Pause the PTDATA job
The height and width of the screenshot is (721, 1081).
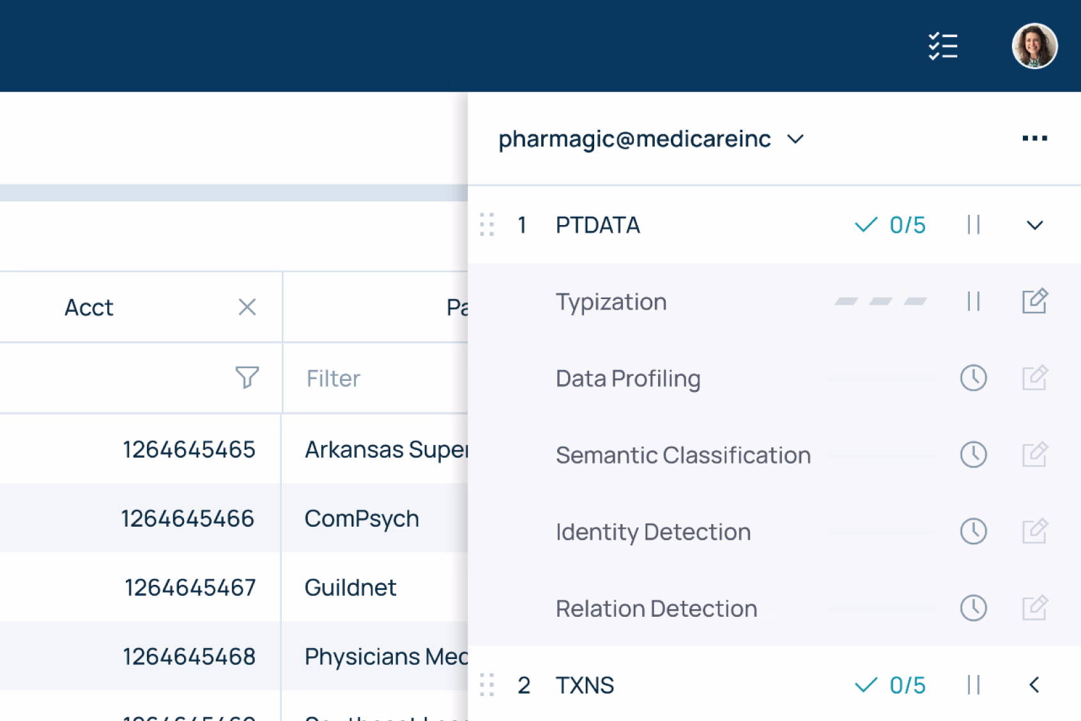[x=974, y=225]
